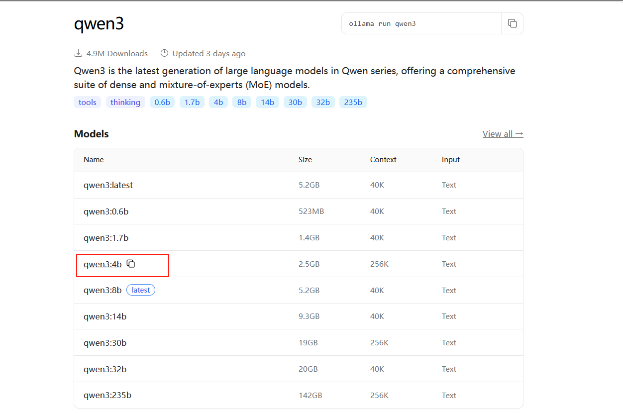
Task: Click the Name column header
Action: coord(94,160)
